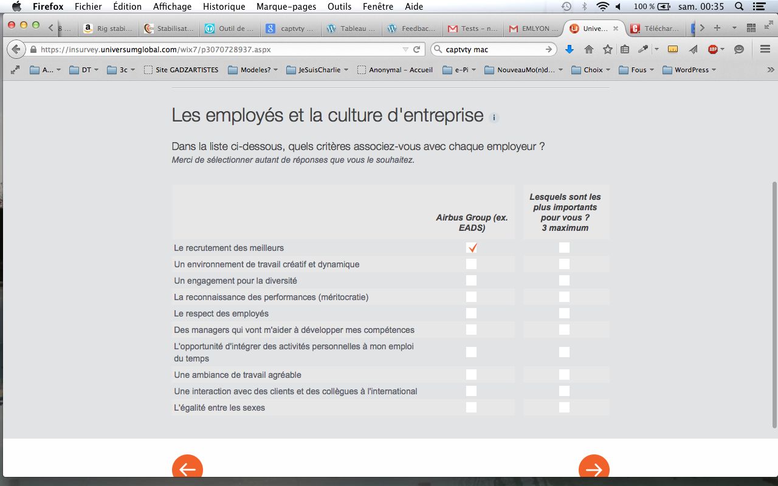
Task: List all tabs with the dropdown arrow
Action: click(x=734, y=28)
